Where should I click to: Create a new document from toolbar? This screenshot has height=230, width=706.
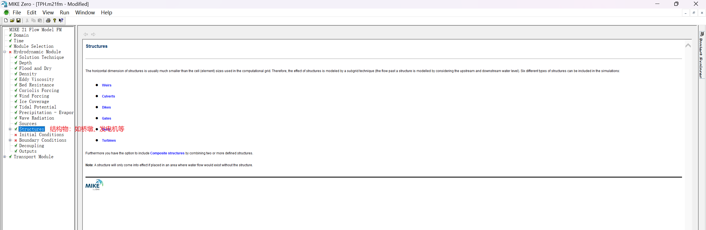pyautogui.click(x=6, y=20)
